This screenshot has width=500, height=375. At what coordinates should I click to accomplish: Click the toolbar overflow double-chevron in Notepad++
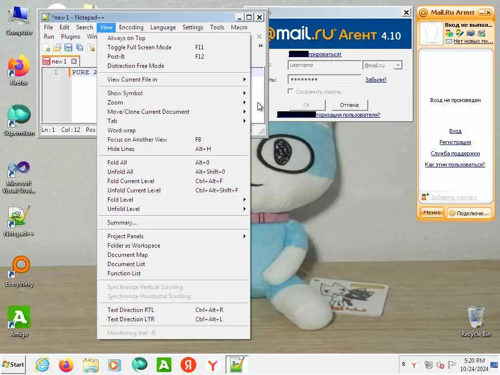click(x=261, y=45)
